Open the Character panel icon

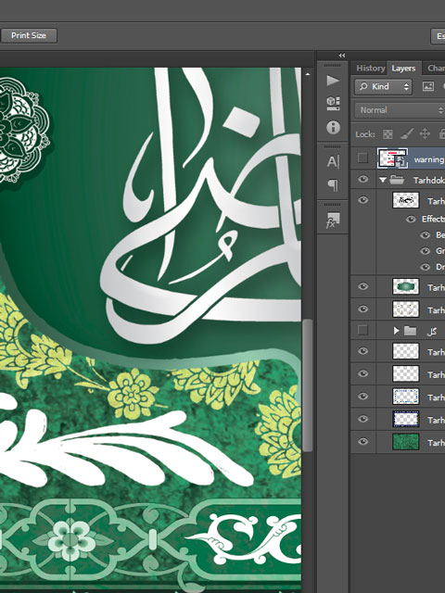coord(333,161)
